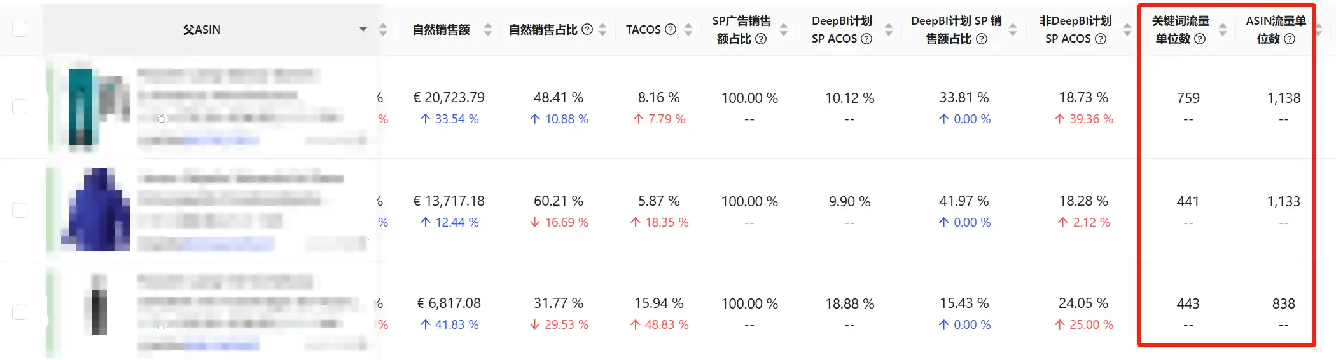Check the row with €20,723.79 sales
The height and width of the screenshot is (360, 1336).
click(20, 107)
